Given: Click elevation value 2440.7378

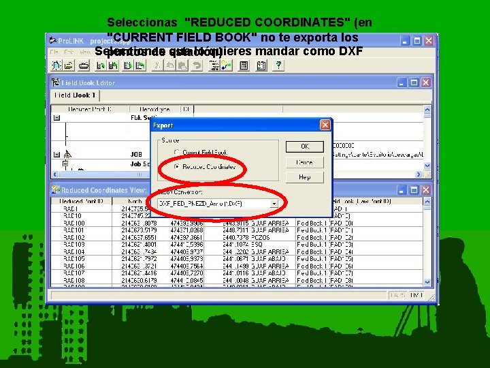Looking at the screenshot, I should (x=236, y=238).
